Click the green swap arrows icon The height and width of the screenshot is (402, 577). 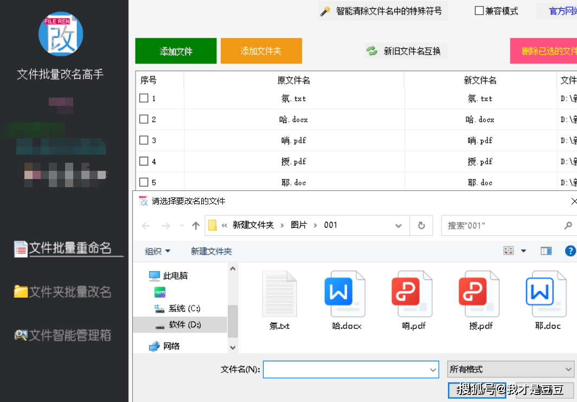(x=372, y=51)
